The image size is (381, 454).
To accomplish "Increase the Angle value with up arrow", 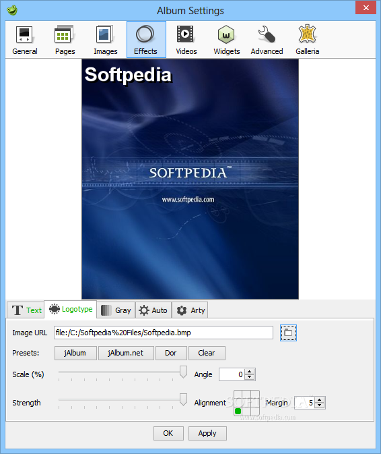I will pos(250,372).
